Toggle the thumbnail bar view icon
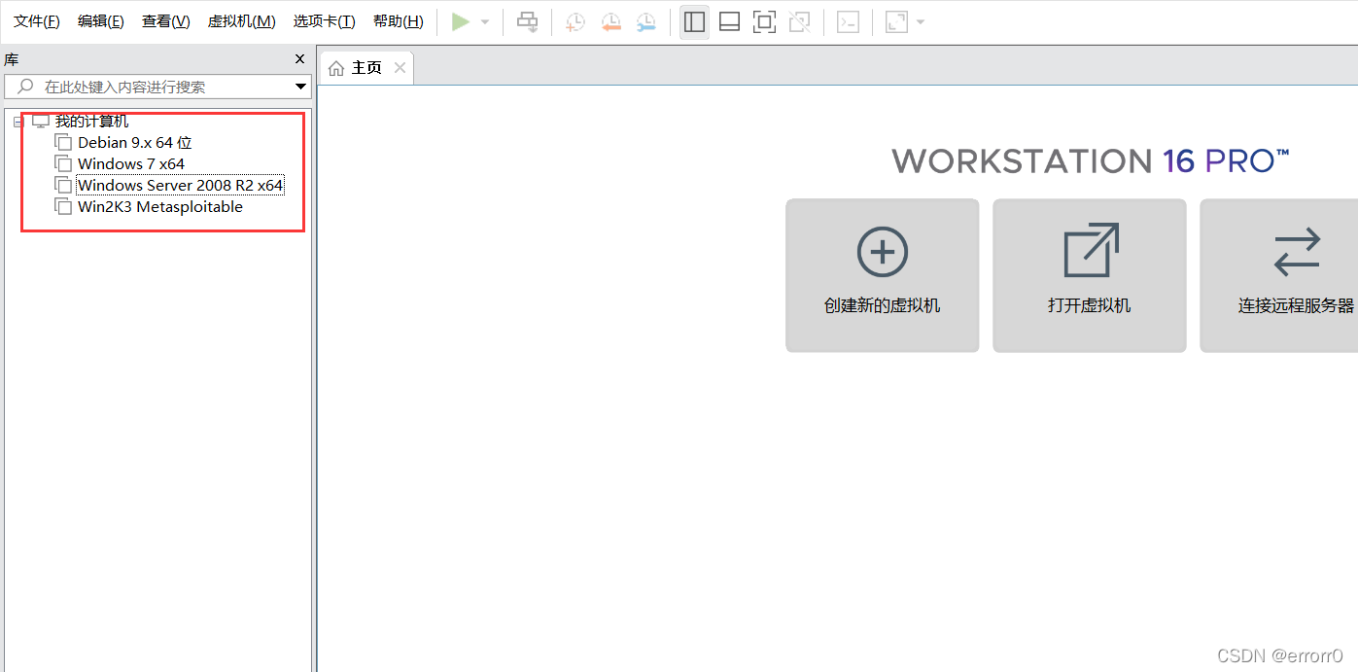The image size is (1358, 672). pyautogui.click(x=729, y=21)
